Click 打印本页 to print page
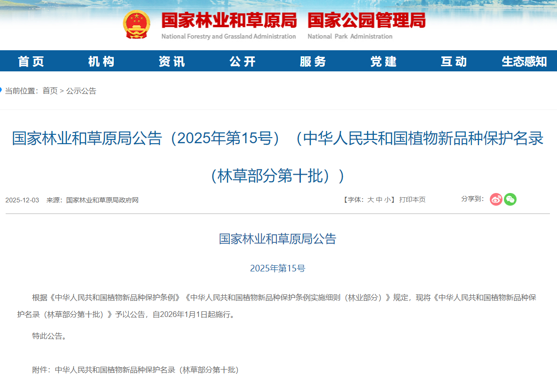 click(412, 200)
